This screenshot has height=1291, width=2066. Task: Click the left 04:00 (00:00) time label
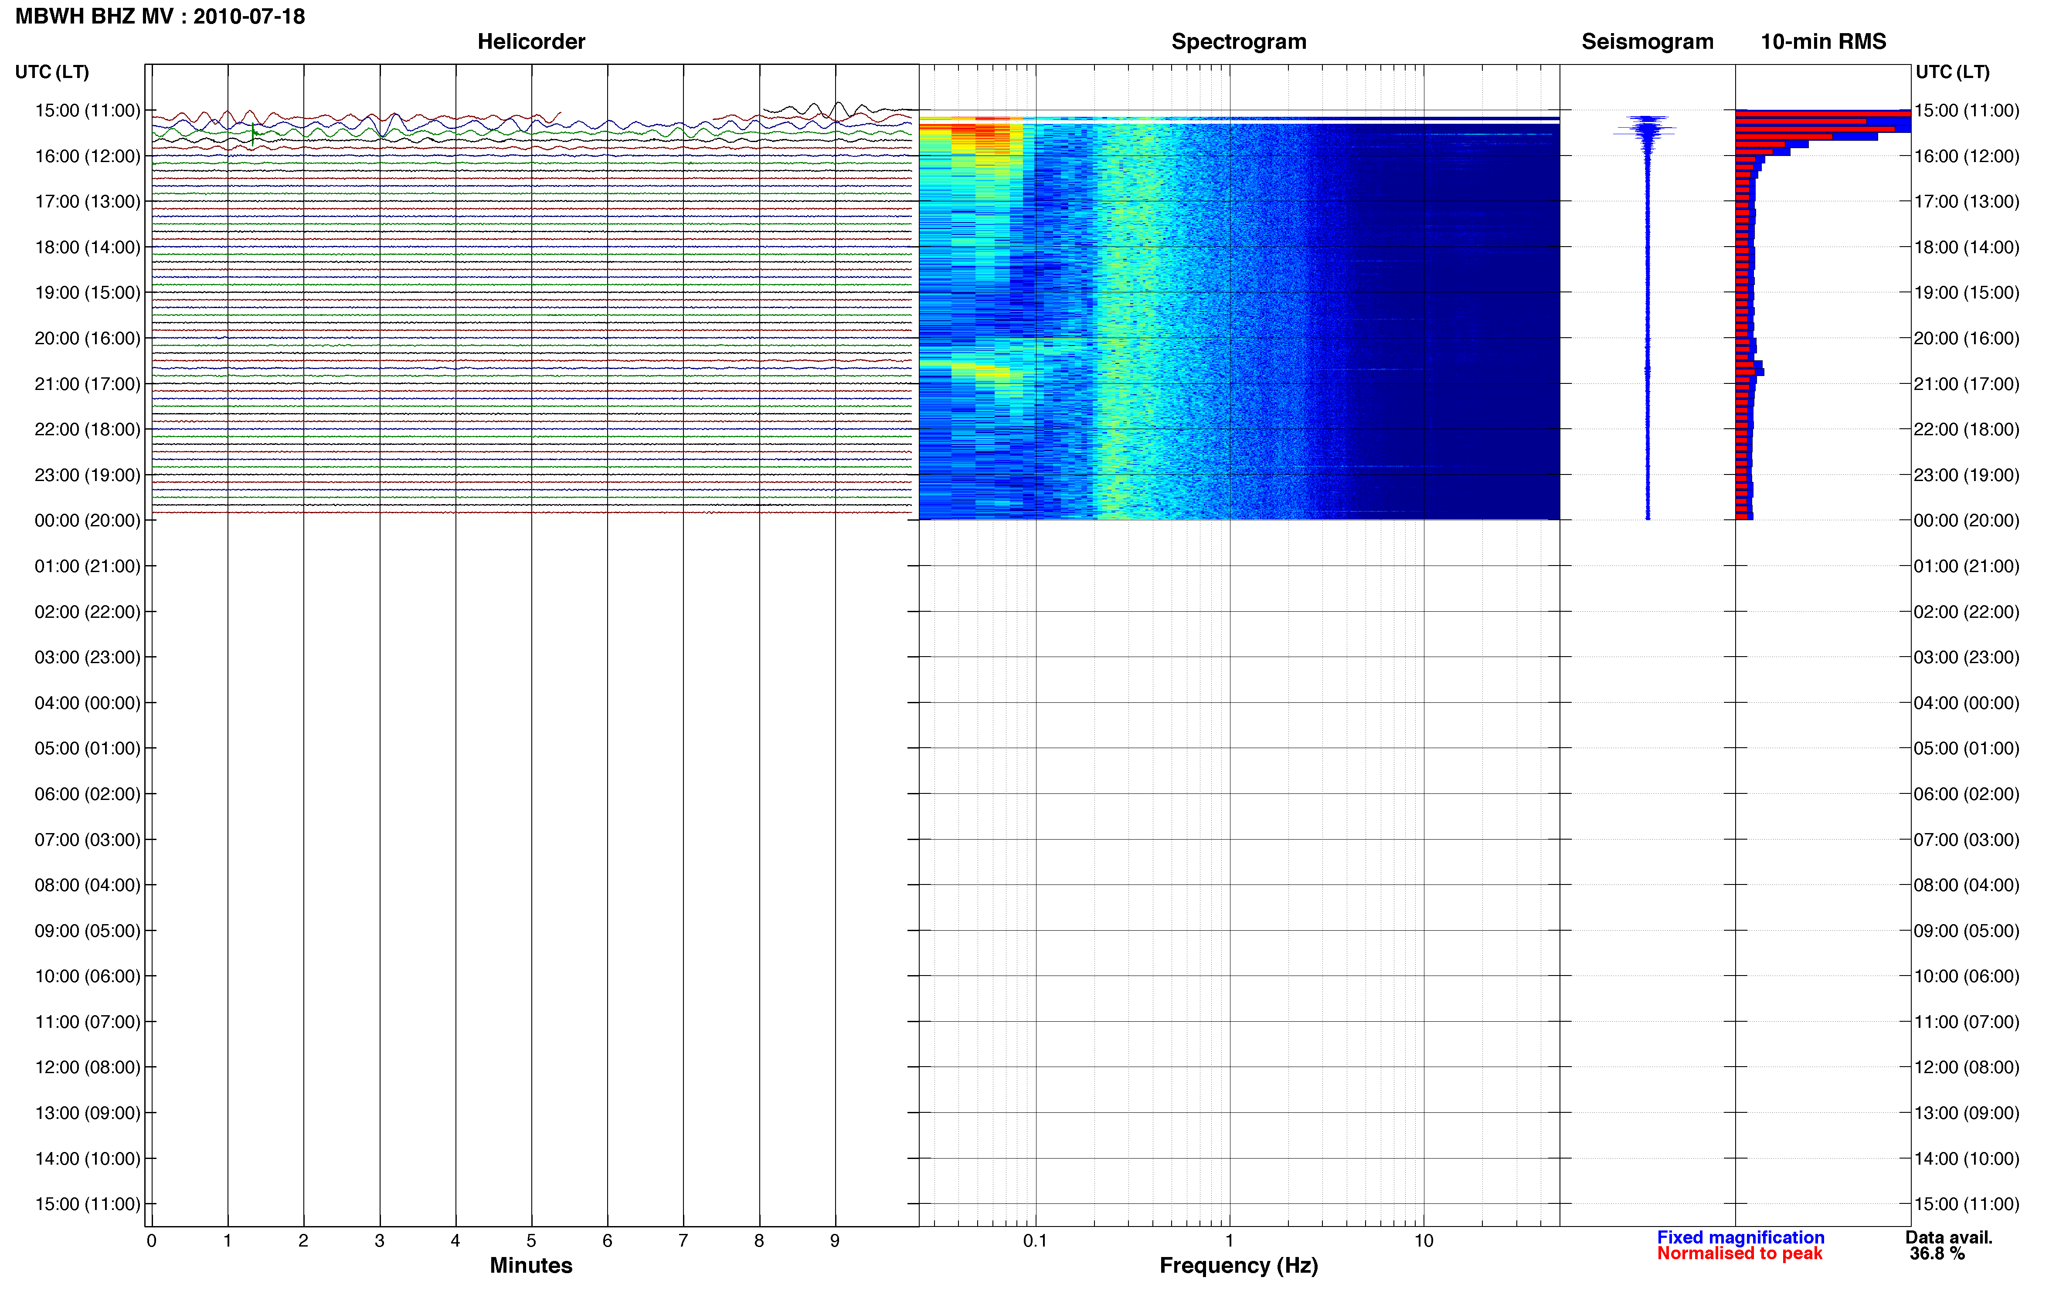(87, 703)
